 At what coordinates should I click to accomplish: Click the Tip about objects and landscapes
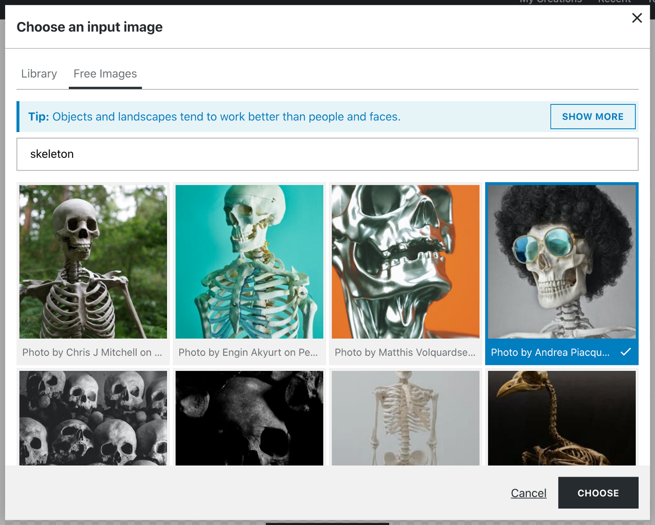[x=214, y=117]
